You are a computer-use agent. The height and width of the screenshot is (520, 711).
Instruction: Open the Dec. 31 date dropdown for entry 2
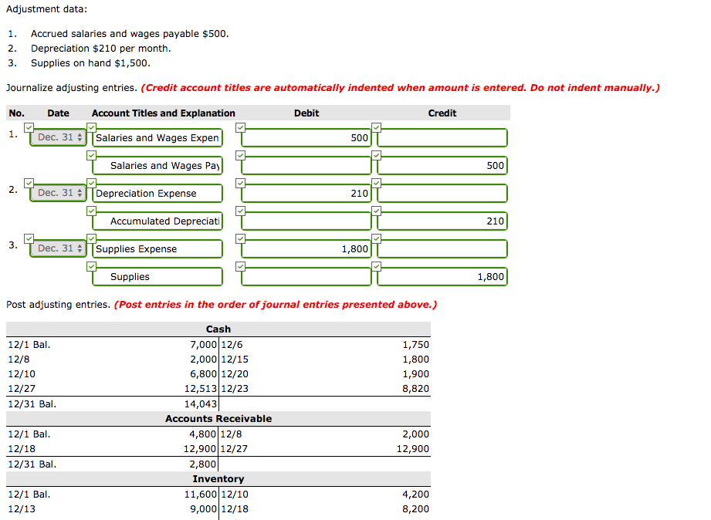tap(58, 193)
